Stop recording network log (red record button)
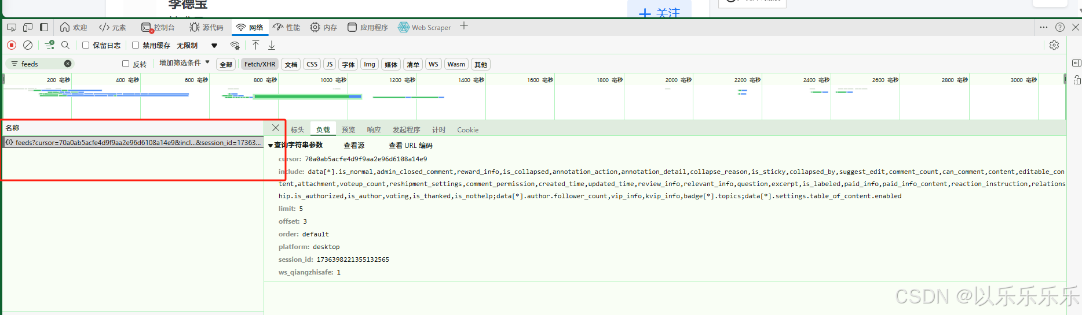Image resolution: width=1082 pixels, height=315 pixels. [x=12, y=45]
